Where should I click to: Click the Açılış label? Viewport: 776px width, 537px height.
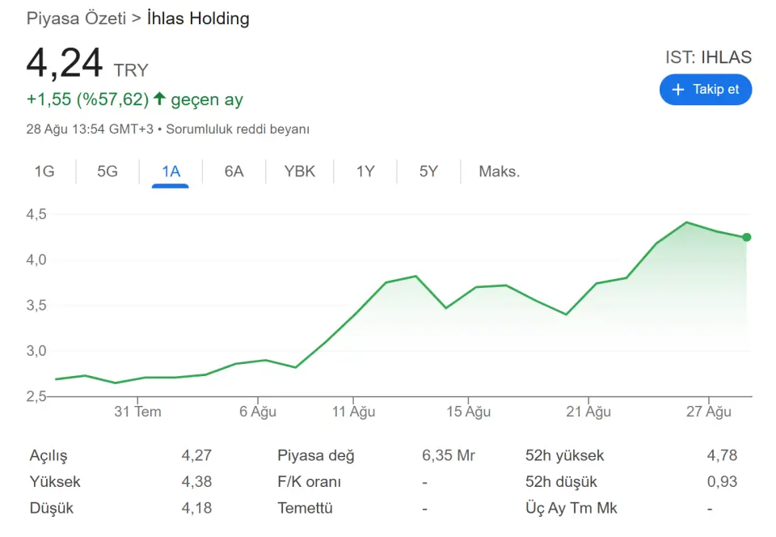48,456
